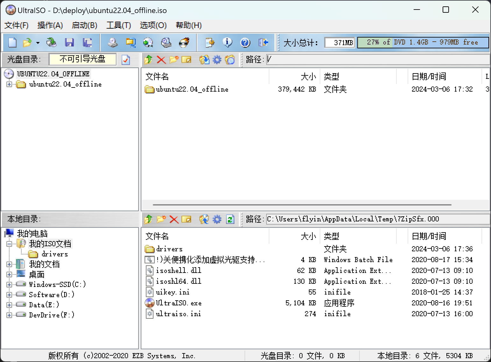Exit using the door arrow icon

point(263,42)
